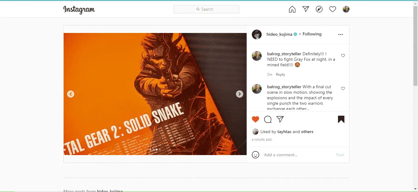This screenshot has width=418, height=192.
Task: Open direct messages paper plane icon in header
Action: 306,9
